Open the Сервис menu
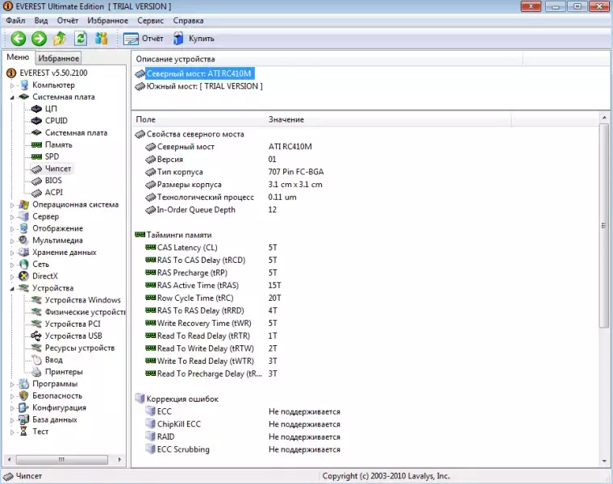613x484 pixels. [x=150, y=20]
